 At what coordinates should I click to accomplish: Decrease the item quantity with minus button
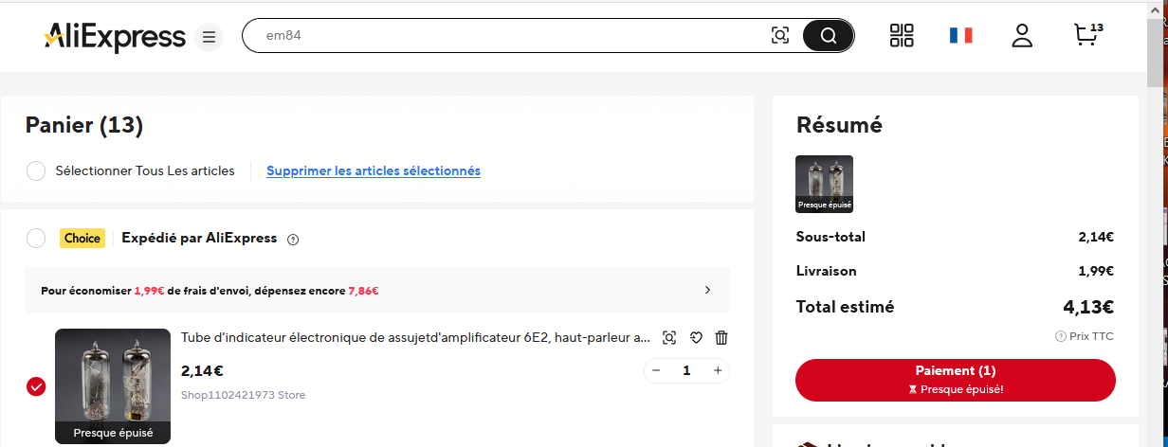(656, 370)
